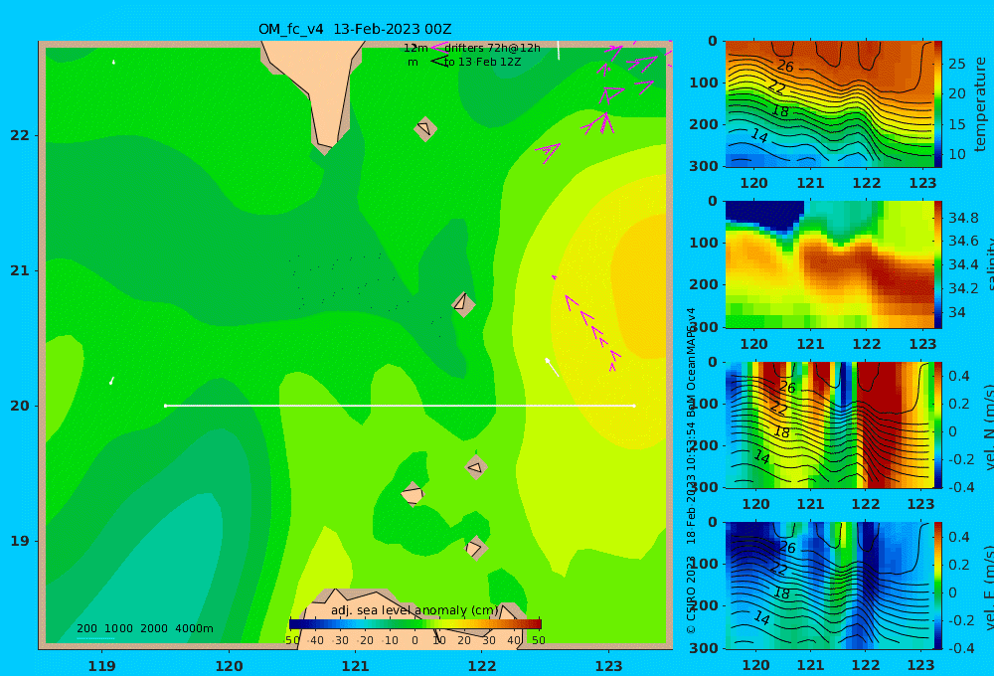This screenshot has width=994, height=676.
Task: Click longitude label 123 on main map
Action: (609, 666)
